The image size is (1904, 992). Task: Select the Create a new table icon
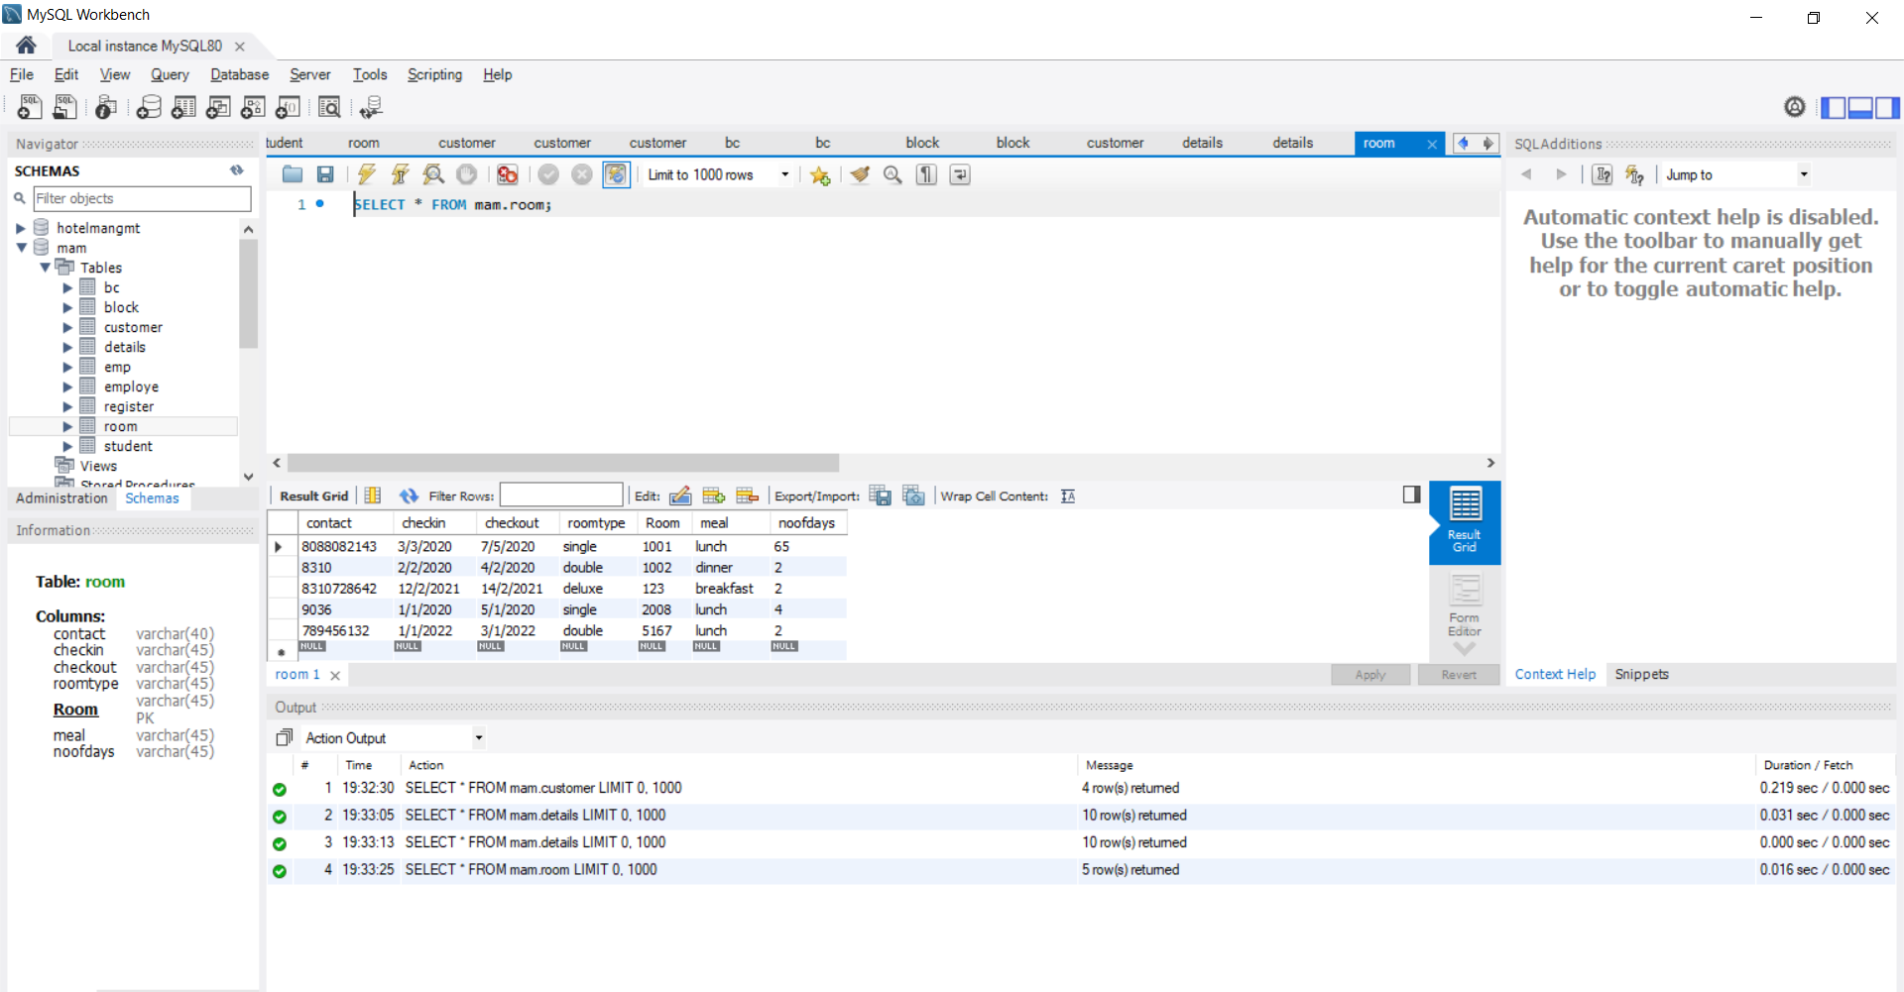(183, 107)
